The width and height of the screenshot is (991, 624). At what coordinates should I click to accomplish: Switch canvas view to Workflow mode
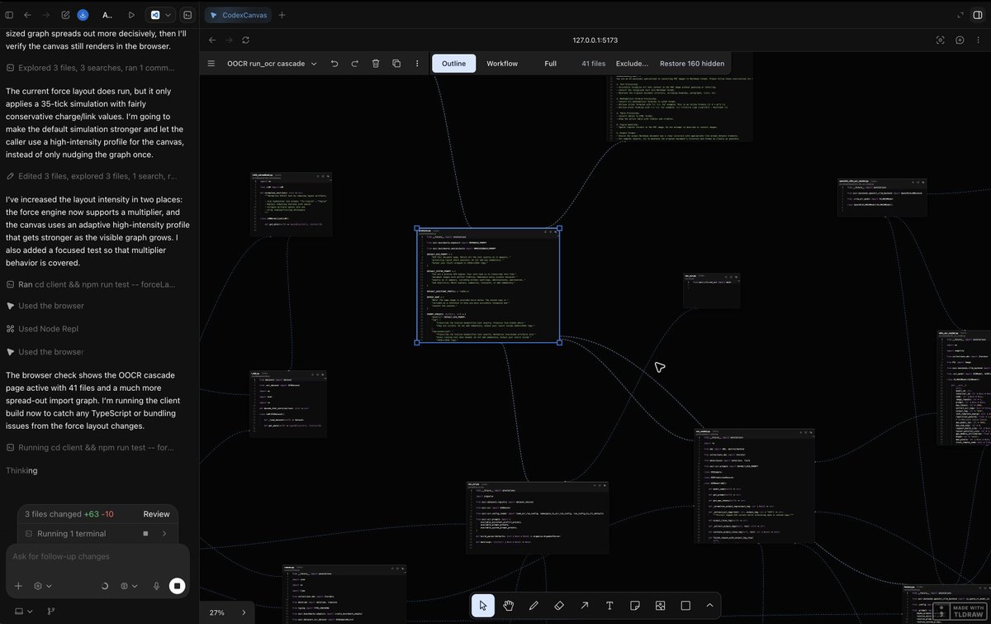click(502, 64)
